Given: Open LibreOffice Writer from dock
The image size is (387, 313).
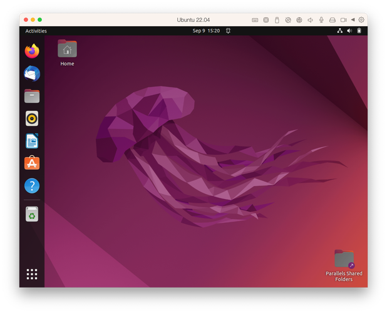Looking at the screenshot, I should 32,141.
